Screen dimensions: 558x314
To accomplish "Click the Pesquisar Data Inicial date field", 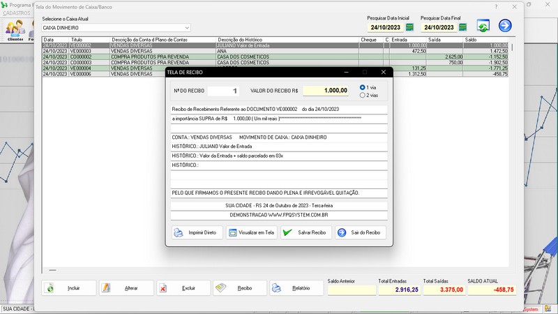I will tap(386, 27).
